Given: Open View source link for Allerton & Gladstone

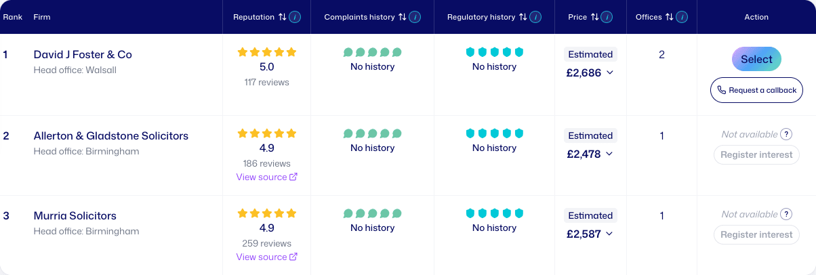Looking at the screenshot, I should 267,177.
